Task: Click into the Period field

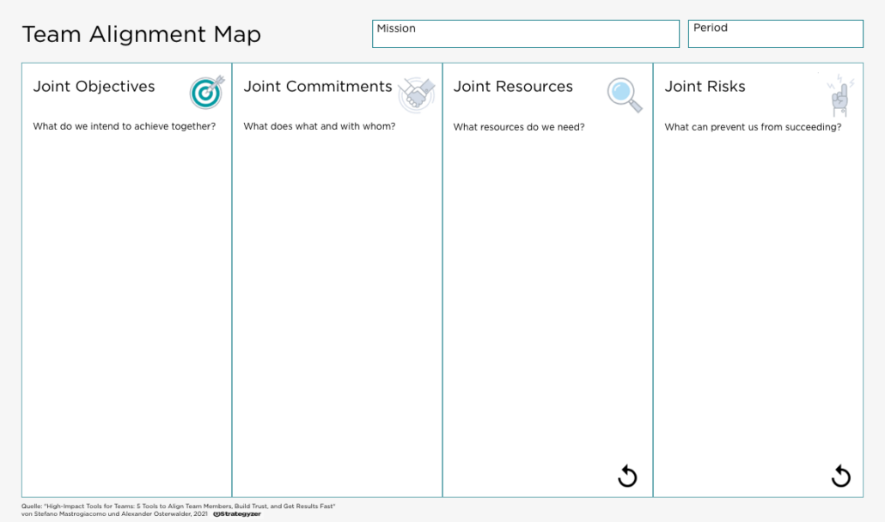Action: point(775,34)
